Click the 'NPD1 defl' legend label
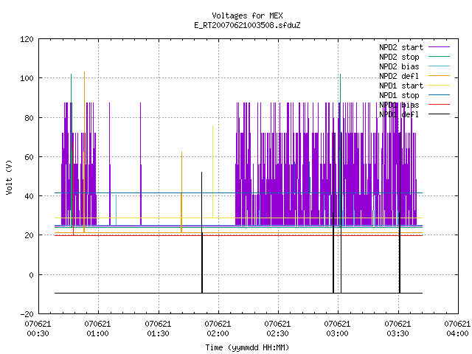 tap(399, 114)
